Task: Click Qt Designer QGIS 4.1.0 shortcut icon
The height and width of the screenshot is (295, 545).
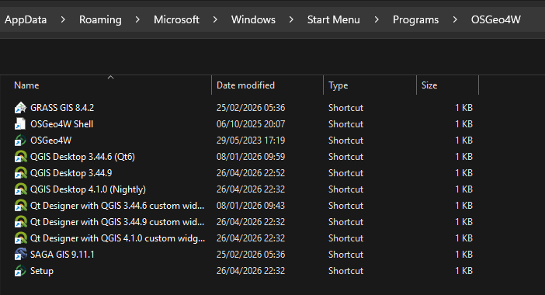Action: (20, 238)
